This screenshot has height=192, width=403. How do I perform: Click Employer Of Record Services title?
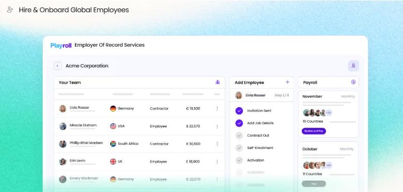(x=110, y=45)
